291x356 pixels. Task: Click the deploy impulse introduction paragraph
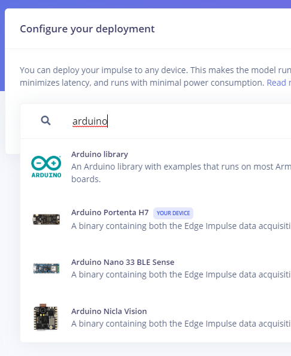point(155,77)
